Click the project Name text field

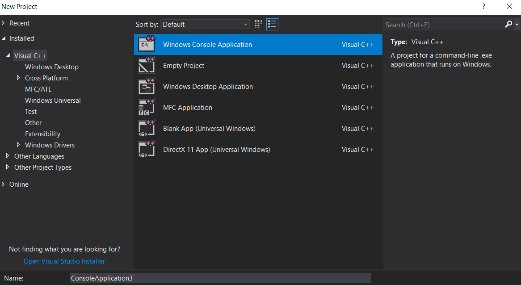tap(220, 278)
